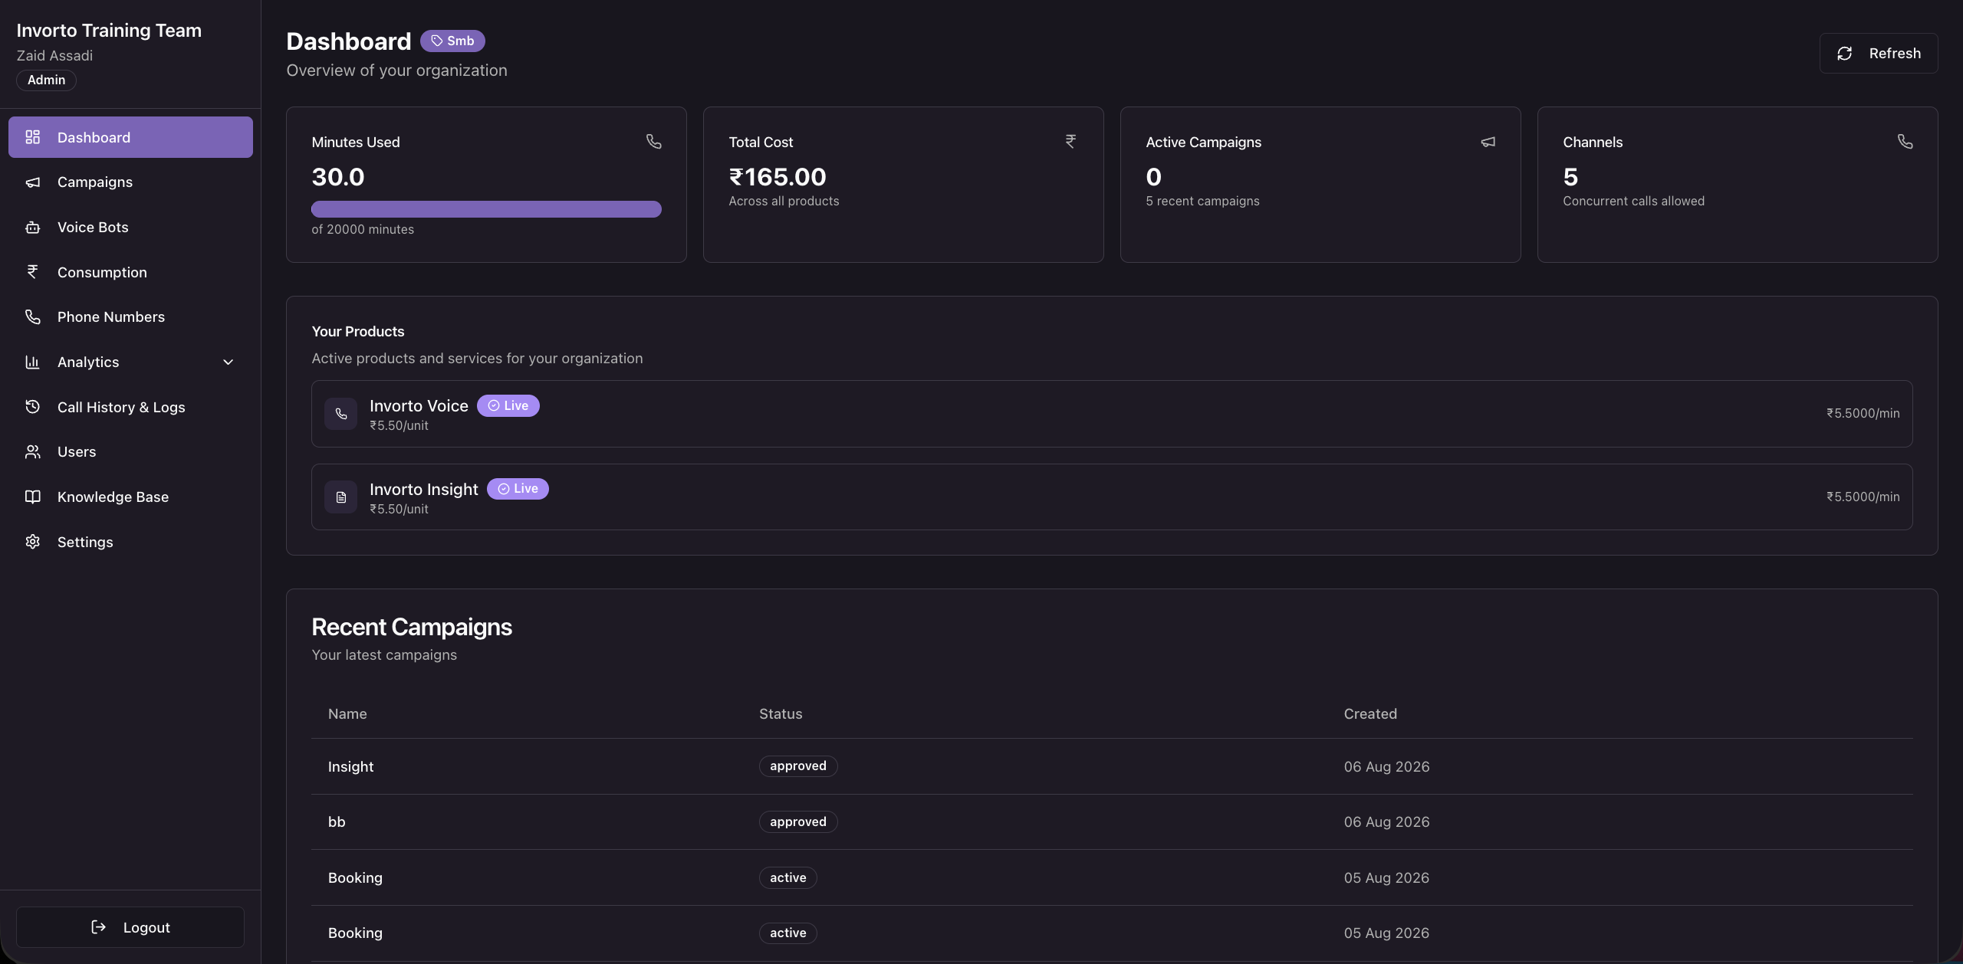1963x964 pixels.
Task: Click the Zaid Assadi user name
Action: pos(54,56)
